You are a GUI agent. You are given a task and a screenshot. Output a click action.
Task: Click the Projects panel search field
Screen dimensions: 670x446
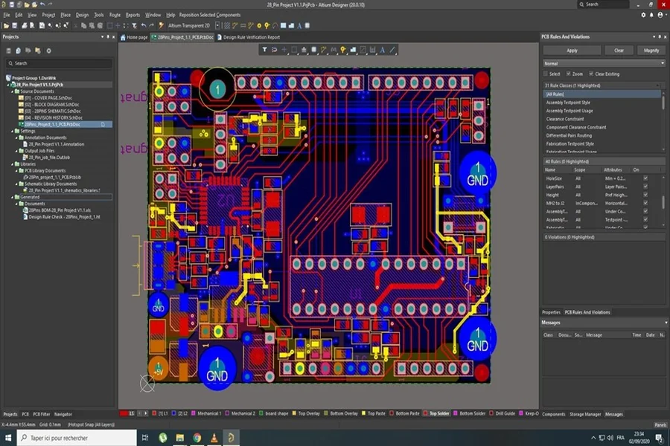(x=60, y=64)
